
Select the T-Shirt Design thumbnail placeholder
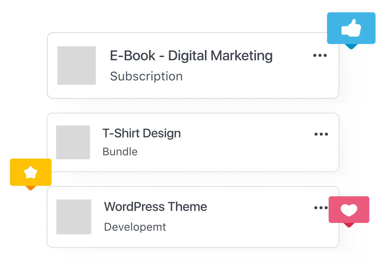click(73, 142)
